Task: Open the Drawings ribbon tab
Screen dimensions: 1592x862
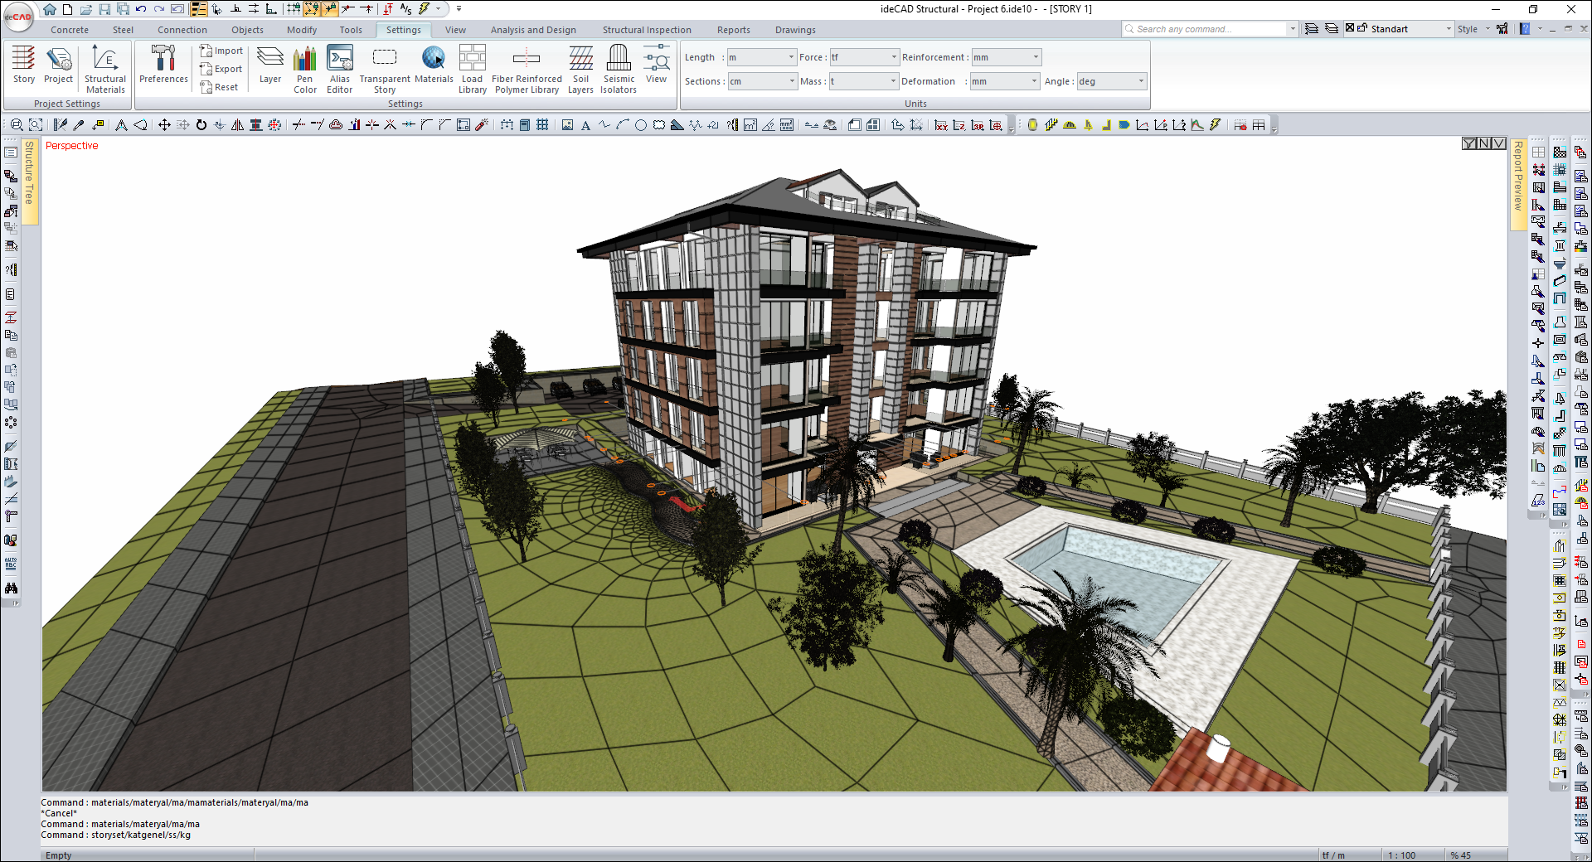Action: click(795, 30)
